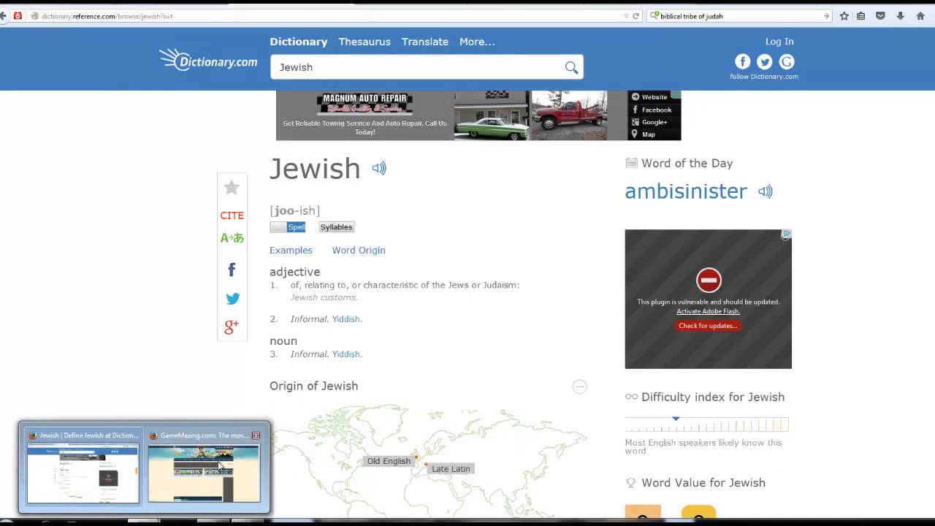Screen dimensions: 935x526
Task: Click the Old English label on map
Action: [x=389, y=461]
